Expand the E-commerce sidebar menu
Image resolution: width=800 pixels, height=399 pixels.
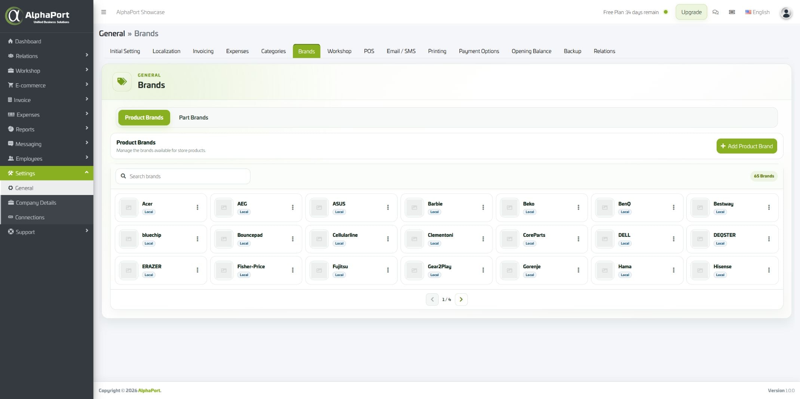(x=47, y=85)
